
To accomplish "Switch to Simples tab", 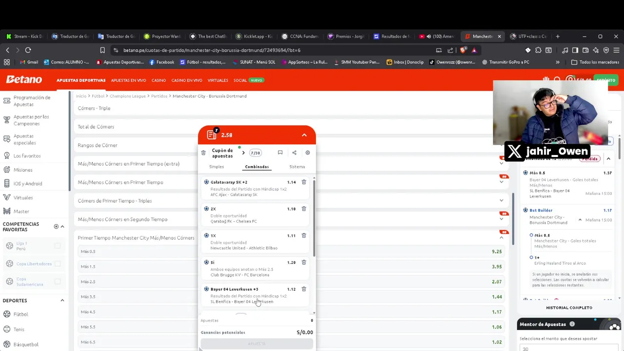I will [216, 167].
